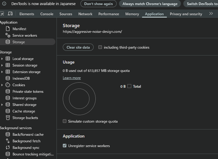Image resolution: width=218 pixels, height=159 pixels.
Task: Show more DevTools tabs chevron
Action: (211, 14)
